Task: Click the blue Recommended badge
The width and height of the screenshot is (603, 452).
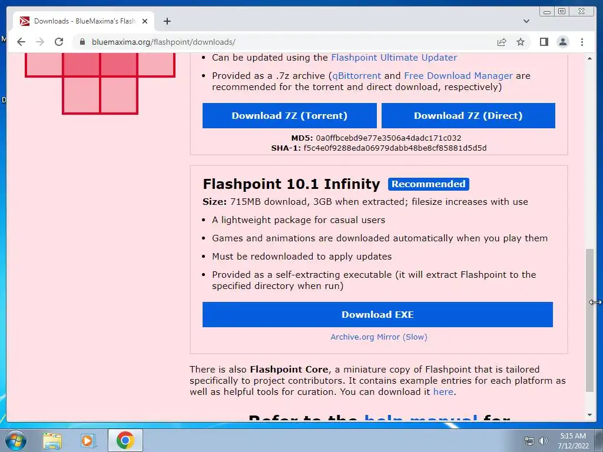Action: (429, 184)
